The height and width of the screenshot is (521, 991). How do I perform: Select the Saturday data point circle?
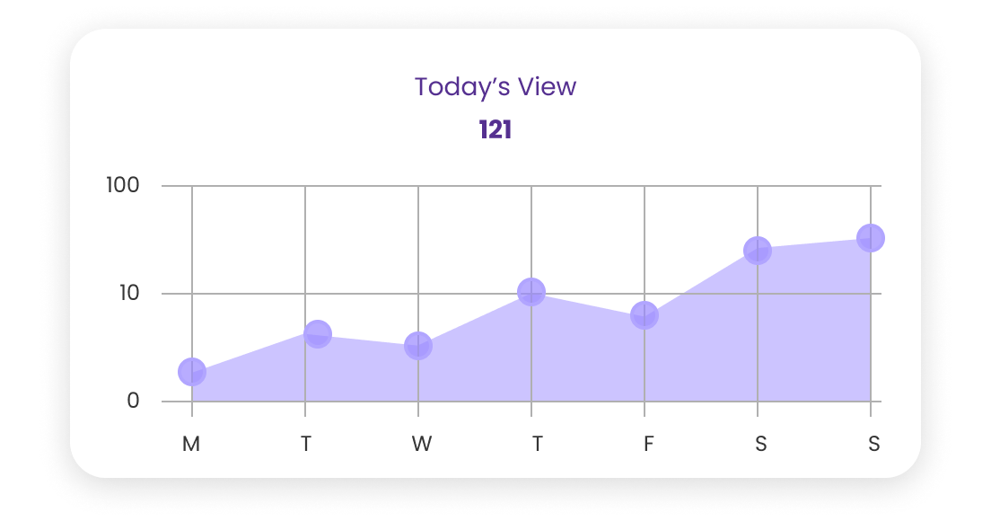click(x=758, y=251)
